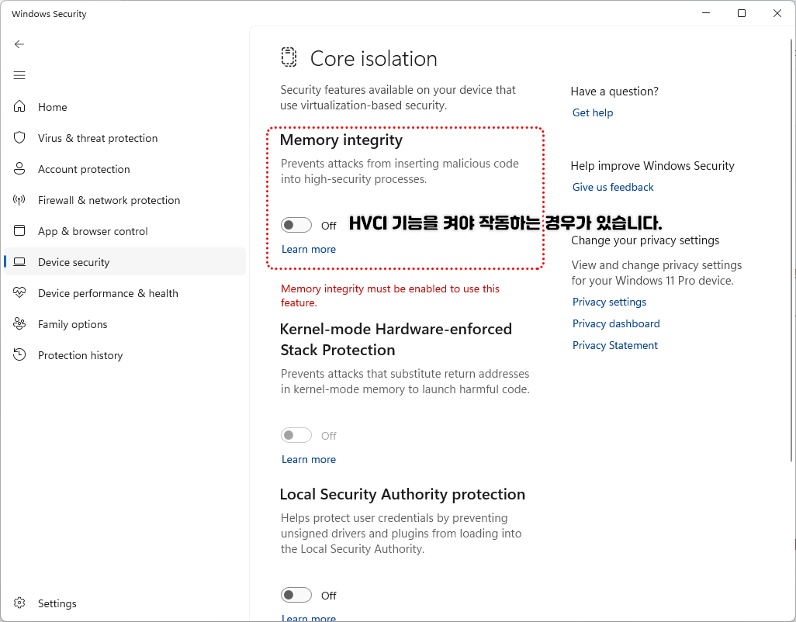Click Give us feedback link

613,187
